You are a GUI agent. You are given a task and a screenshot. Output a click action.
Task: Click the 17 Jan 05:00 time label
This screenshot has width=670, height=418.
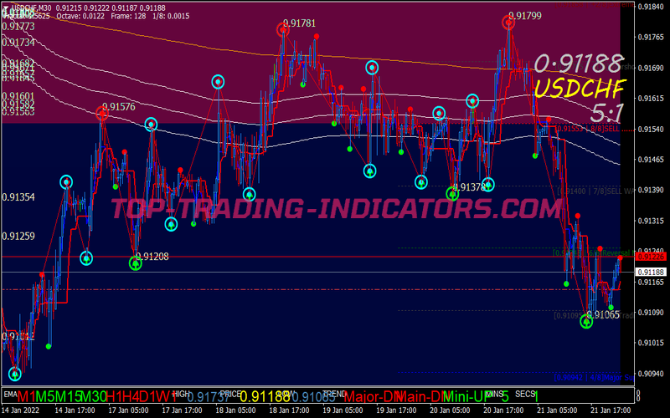pos(131,410)
